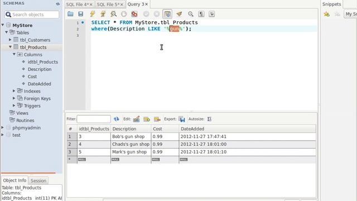Select the Cost column in tree
This screenshot has width=357, height=201.
32,76
